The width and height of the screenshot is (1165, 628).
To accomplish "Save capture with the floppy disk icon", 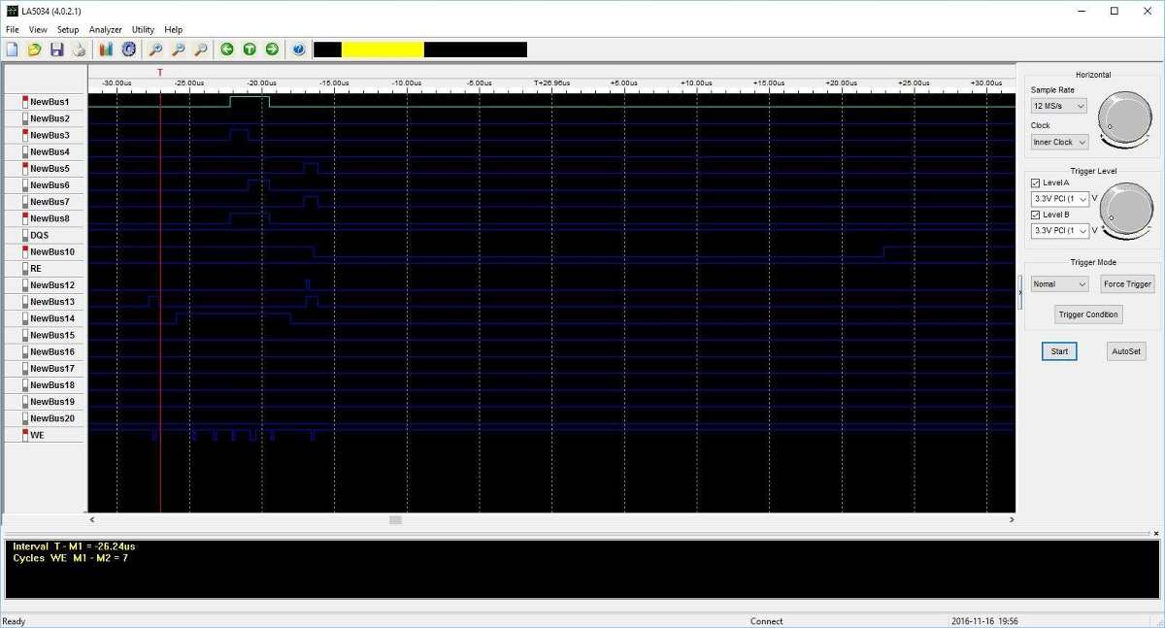I will click(x=56, y=50).
